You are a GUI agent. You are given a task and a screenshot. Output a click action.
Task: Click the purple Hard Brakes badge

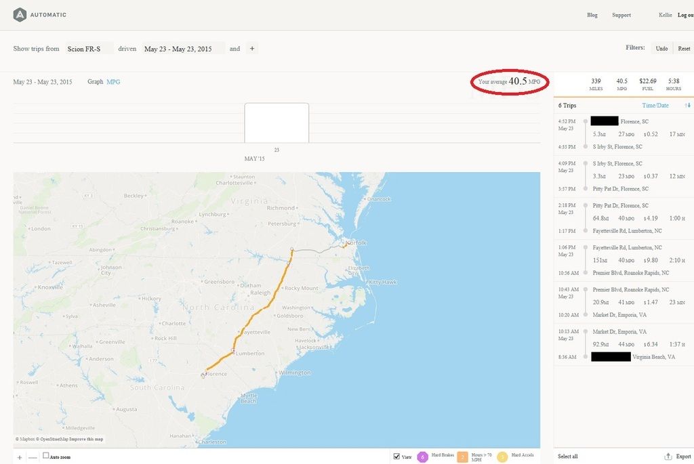pos(423,457)
